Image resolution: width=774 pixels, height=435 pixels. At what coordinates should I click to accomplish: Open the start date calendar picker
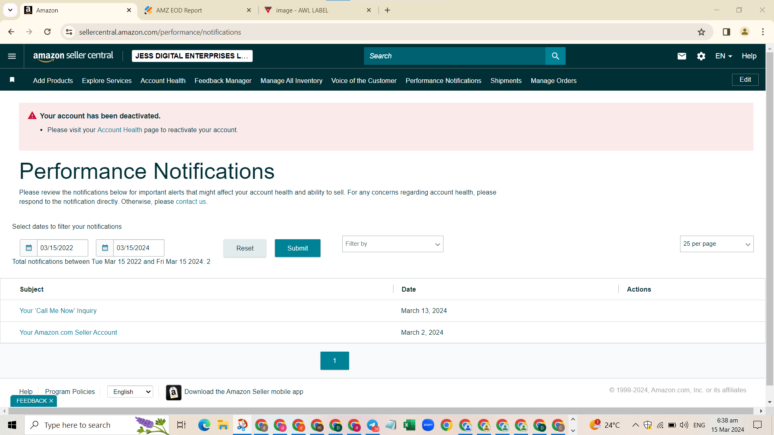point(29,248)
